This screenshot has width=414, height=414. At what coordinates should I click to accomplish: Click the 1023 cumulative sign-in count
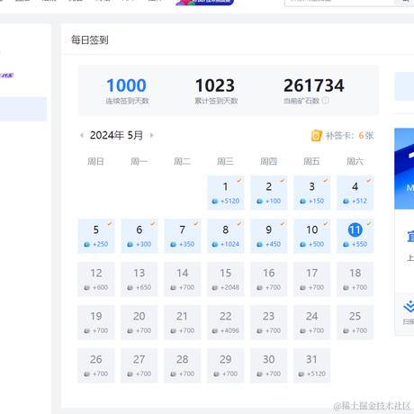click(x=215, y=85)
